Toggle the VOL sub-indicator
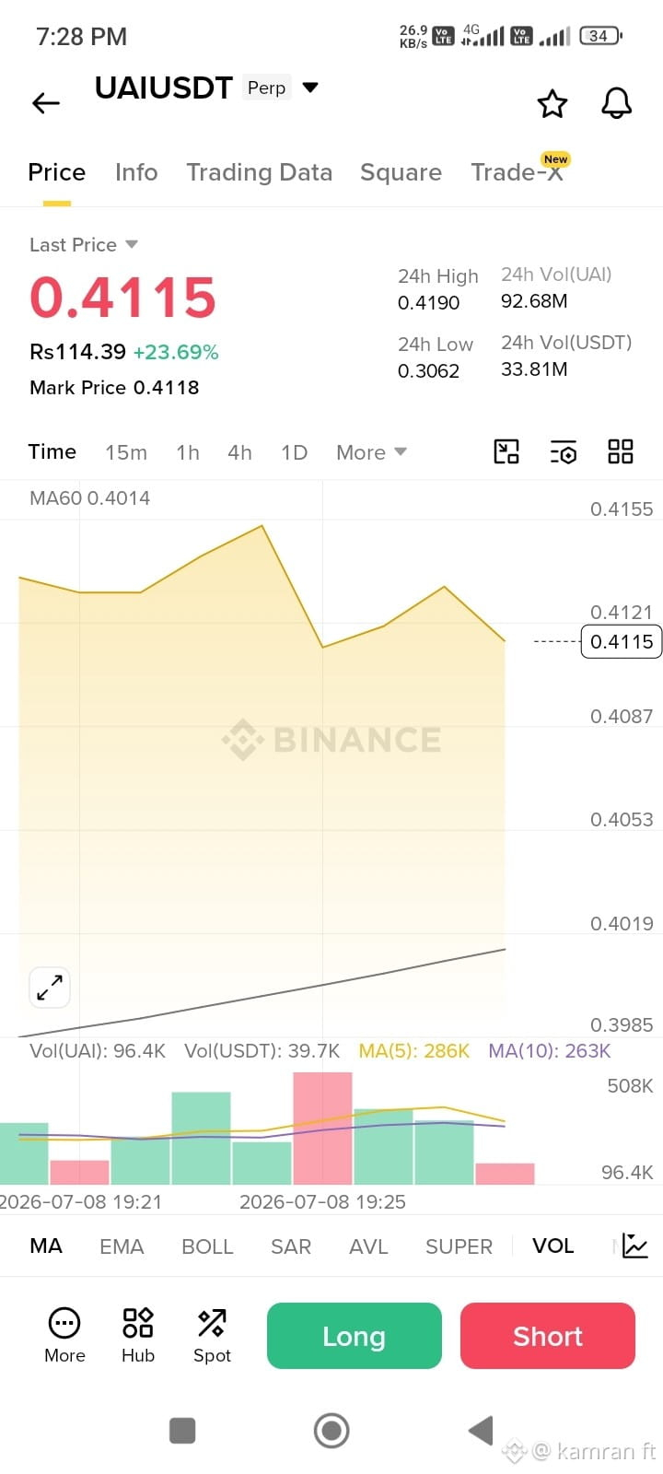Viewport: 663px width, 1474px height. pos(552,1246)
